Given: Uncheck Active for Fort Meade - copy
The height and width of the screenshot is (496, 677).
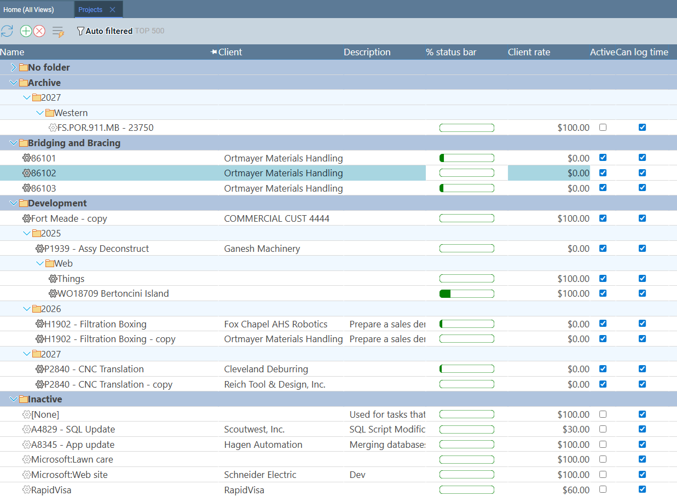Looking at the screenshot, I should pyautogui.click(x=603, y=218).
